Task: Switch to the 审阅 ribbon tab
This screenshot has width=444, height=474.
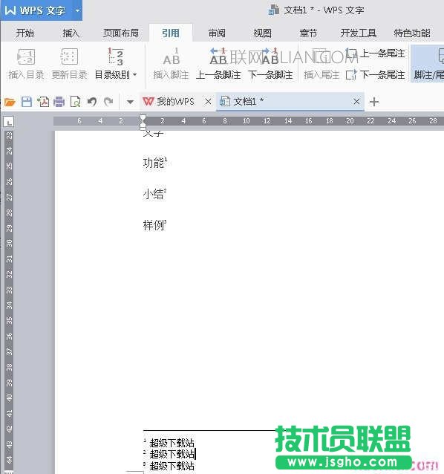Action: (217, 33)
